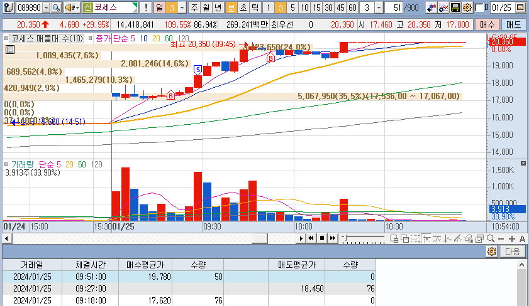Click the playback speed slider
Viewport: 529px width, 306px height.
[x=363, y=239]
